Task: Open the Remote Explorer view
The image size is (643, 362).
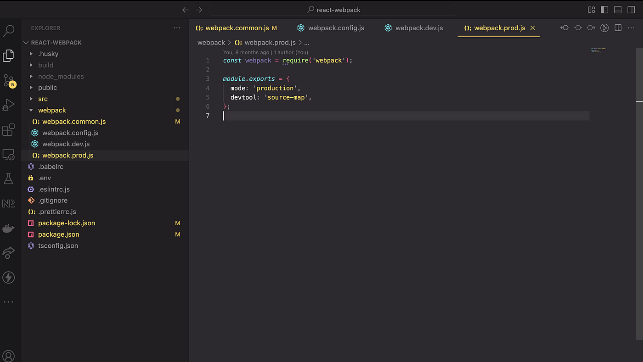Action: (9, 155)
